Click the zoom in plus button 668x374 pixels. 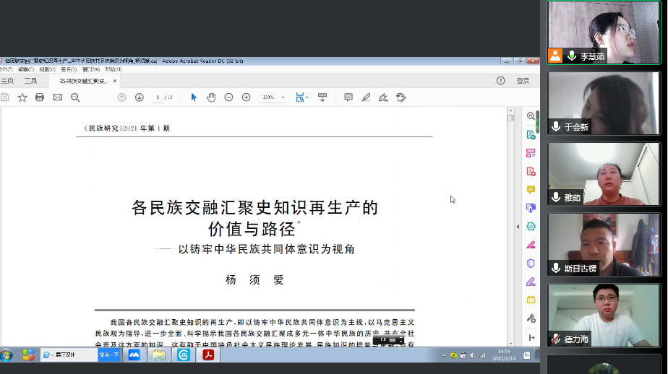click(246, 97)
